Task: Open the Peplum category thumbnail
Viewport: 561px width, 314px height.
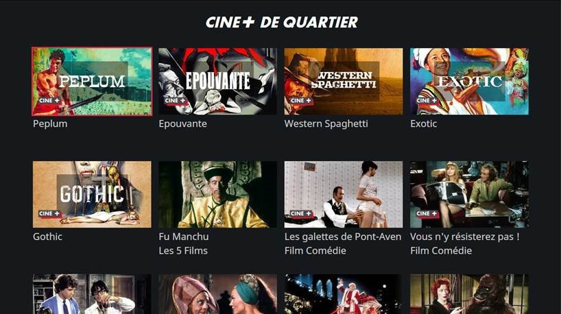Action: click(92, 82)
